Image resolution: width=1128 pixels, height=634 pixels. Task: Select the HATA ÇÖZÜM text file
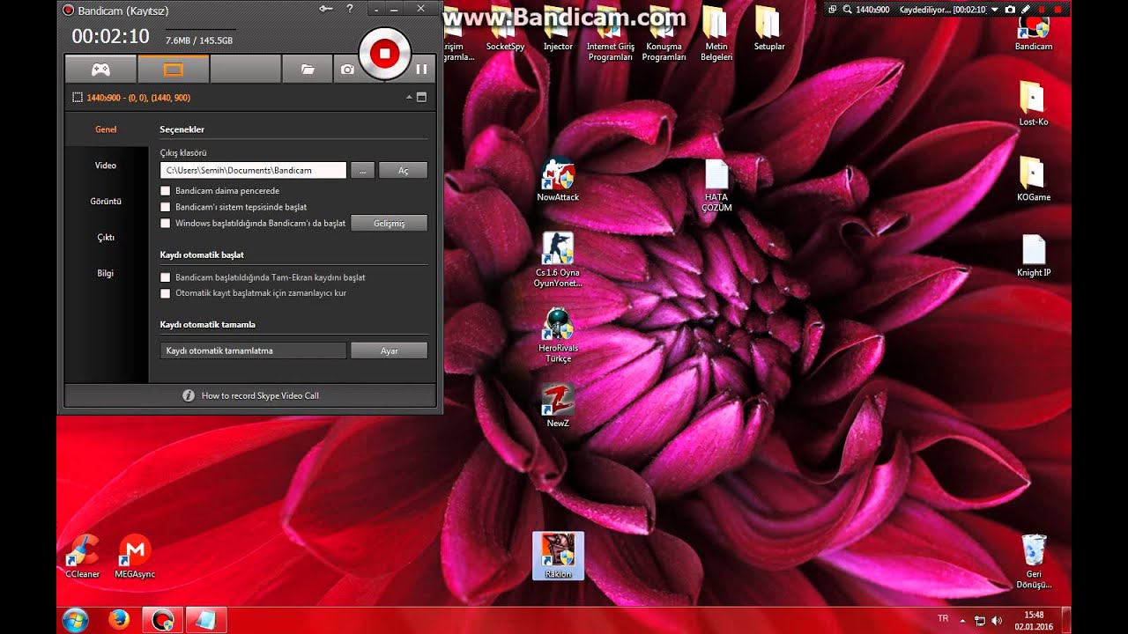[x=716, y=186]
